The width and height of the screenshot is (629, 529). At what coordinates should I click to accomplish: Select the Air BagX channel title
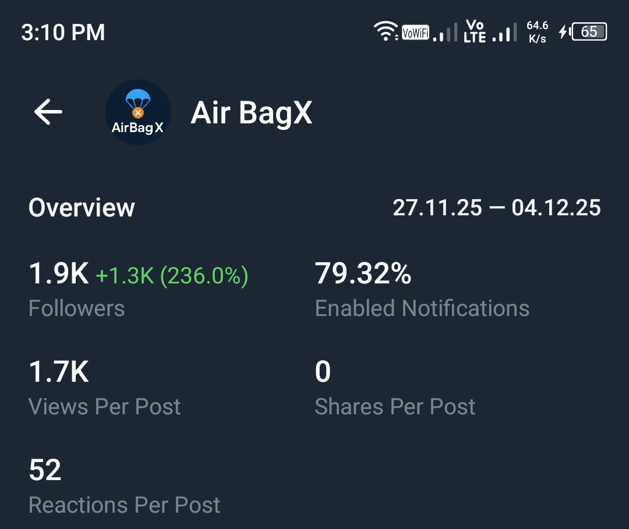click(x=252, y=113)
